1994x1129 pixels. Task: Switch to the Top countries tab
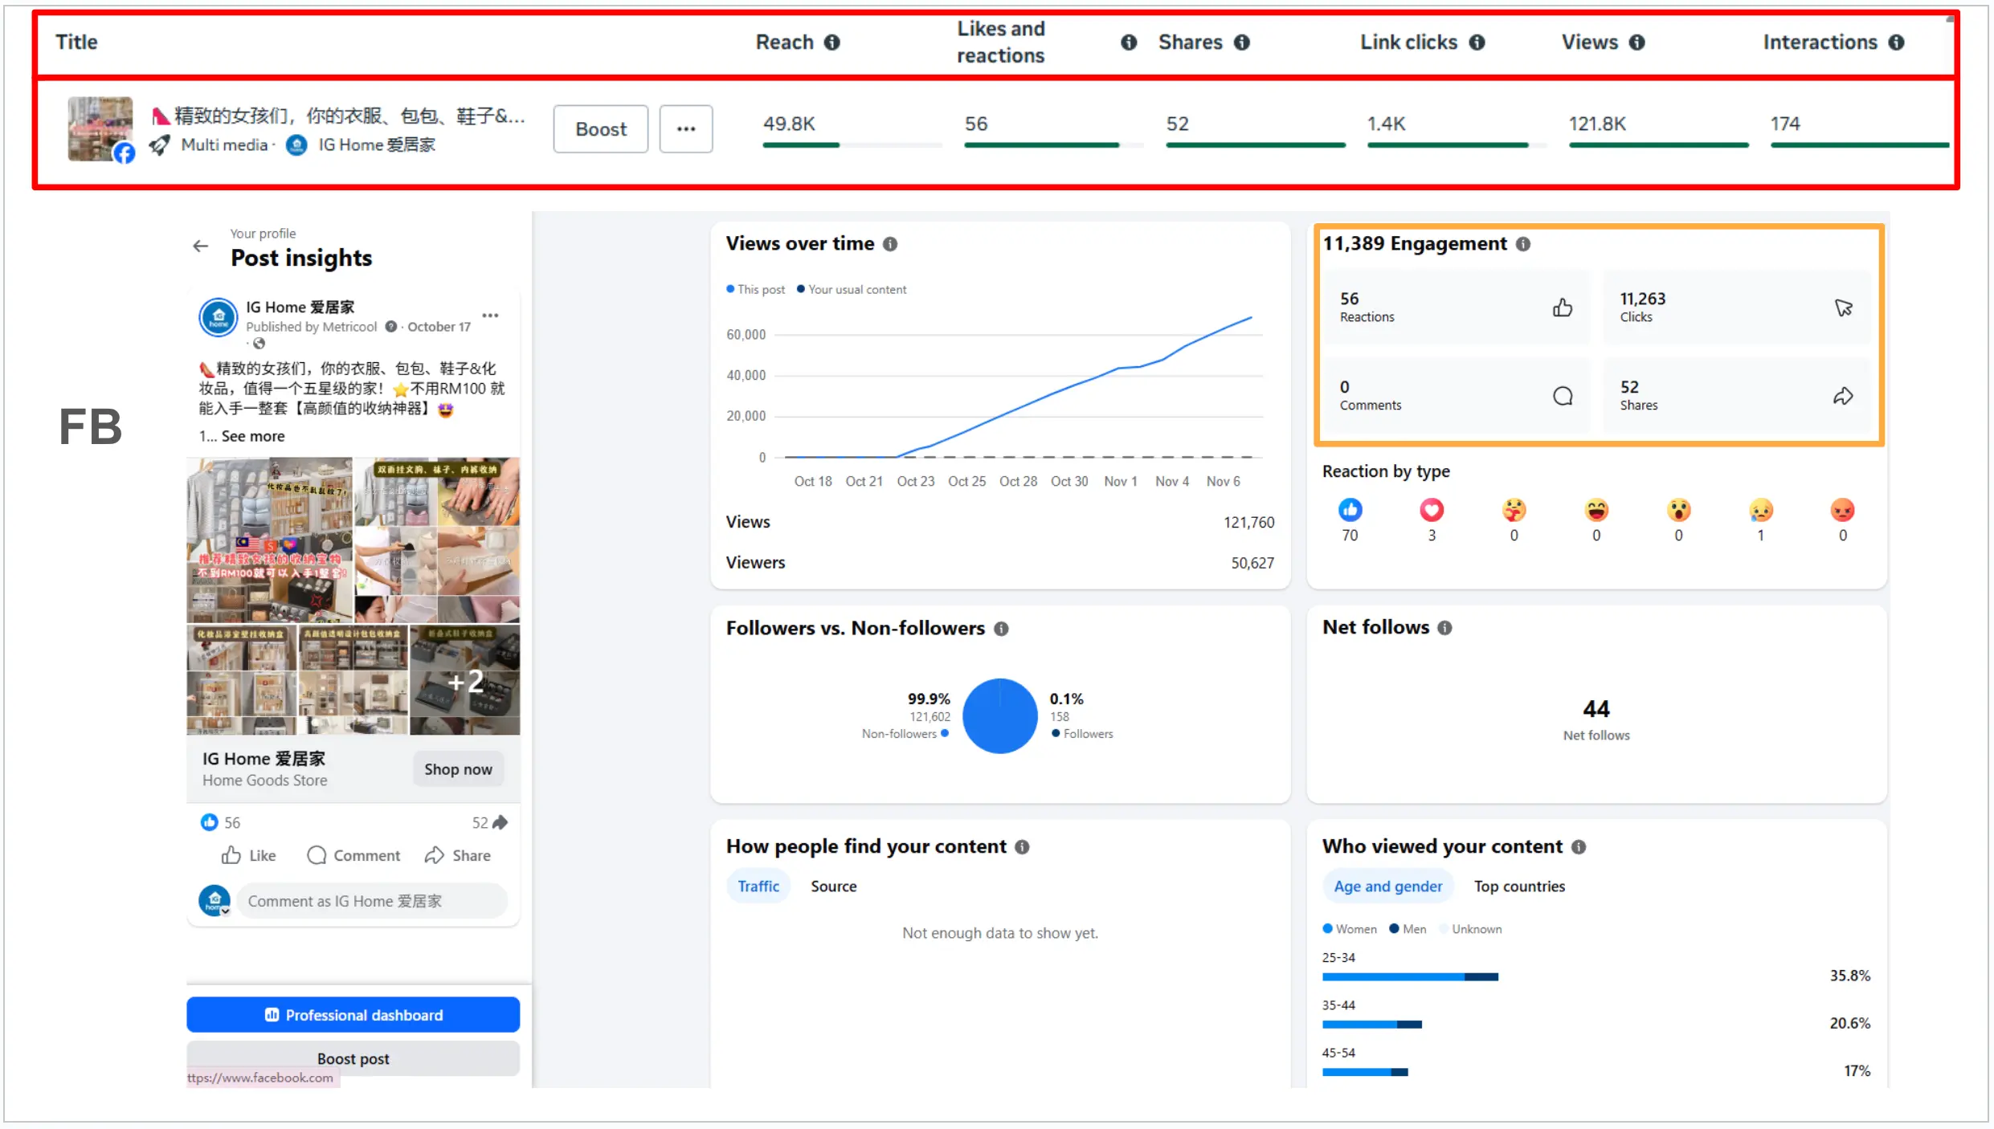pos(1519,886)
